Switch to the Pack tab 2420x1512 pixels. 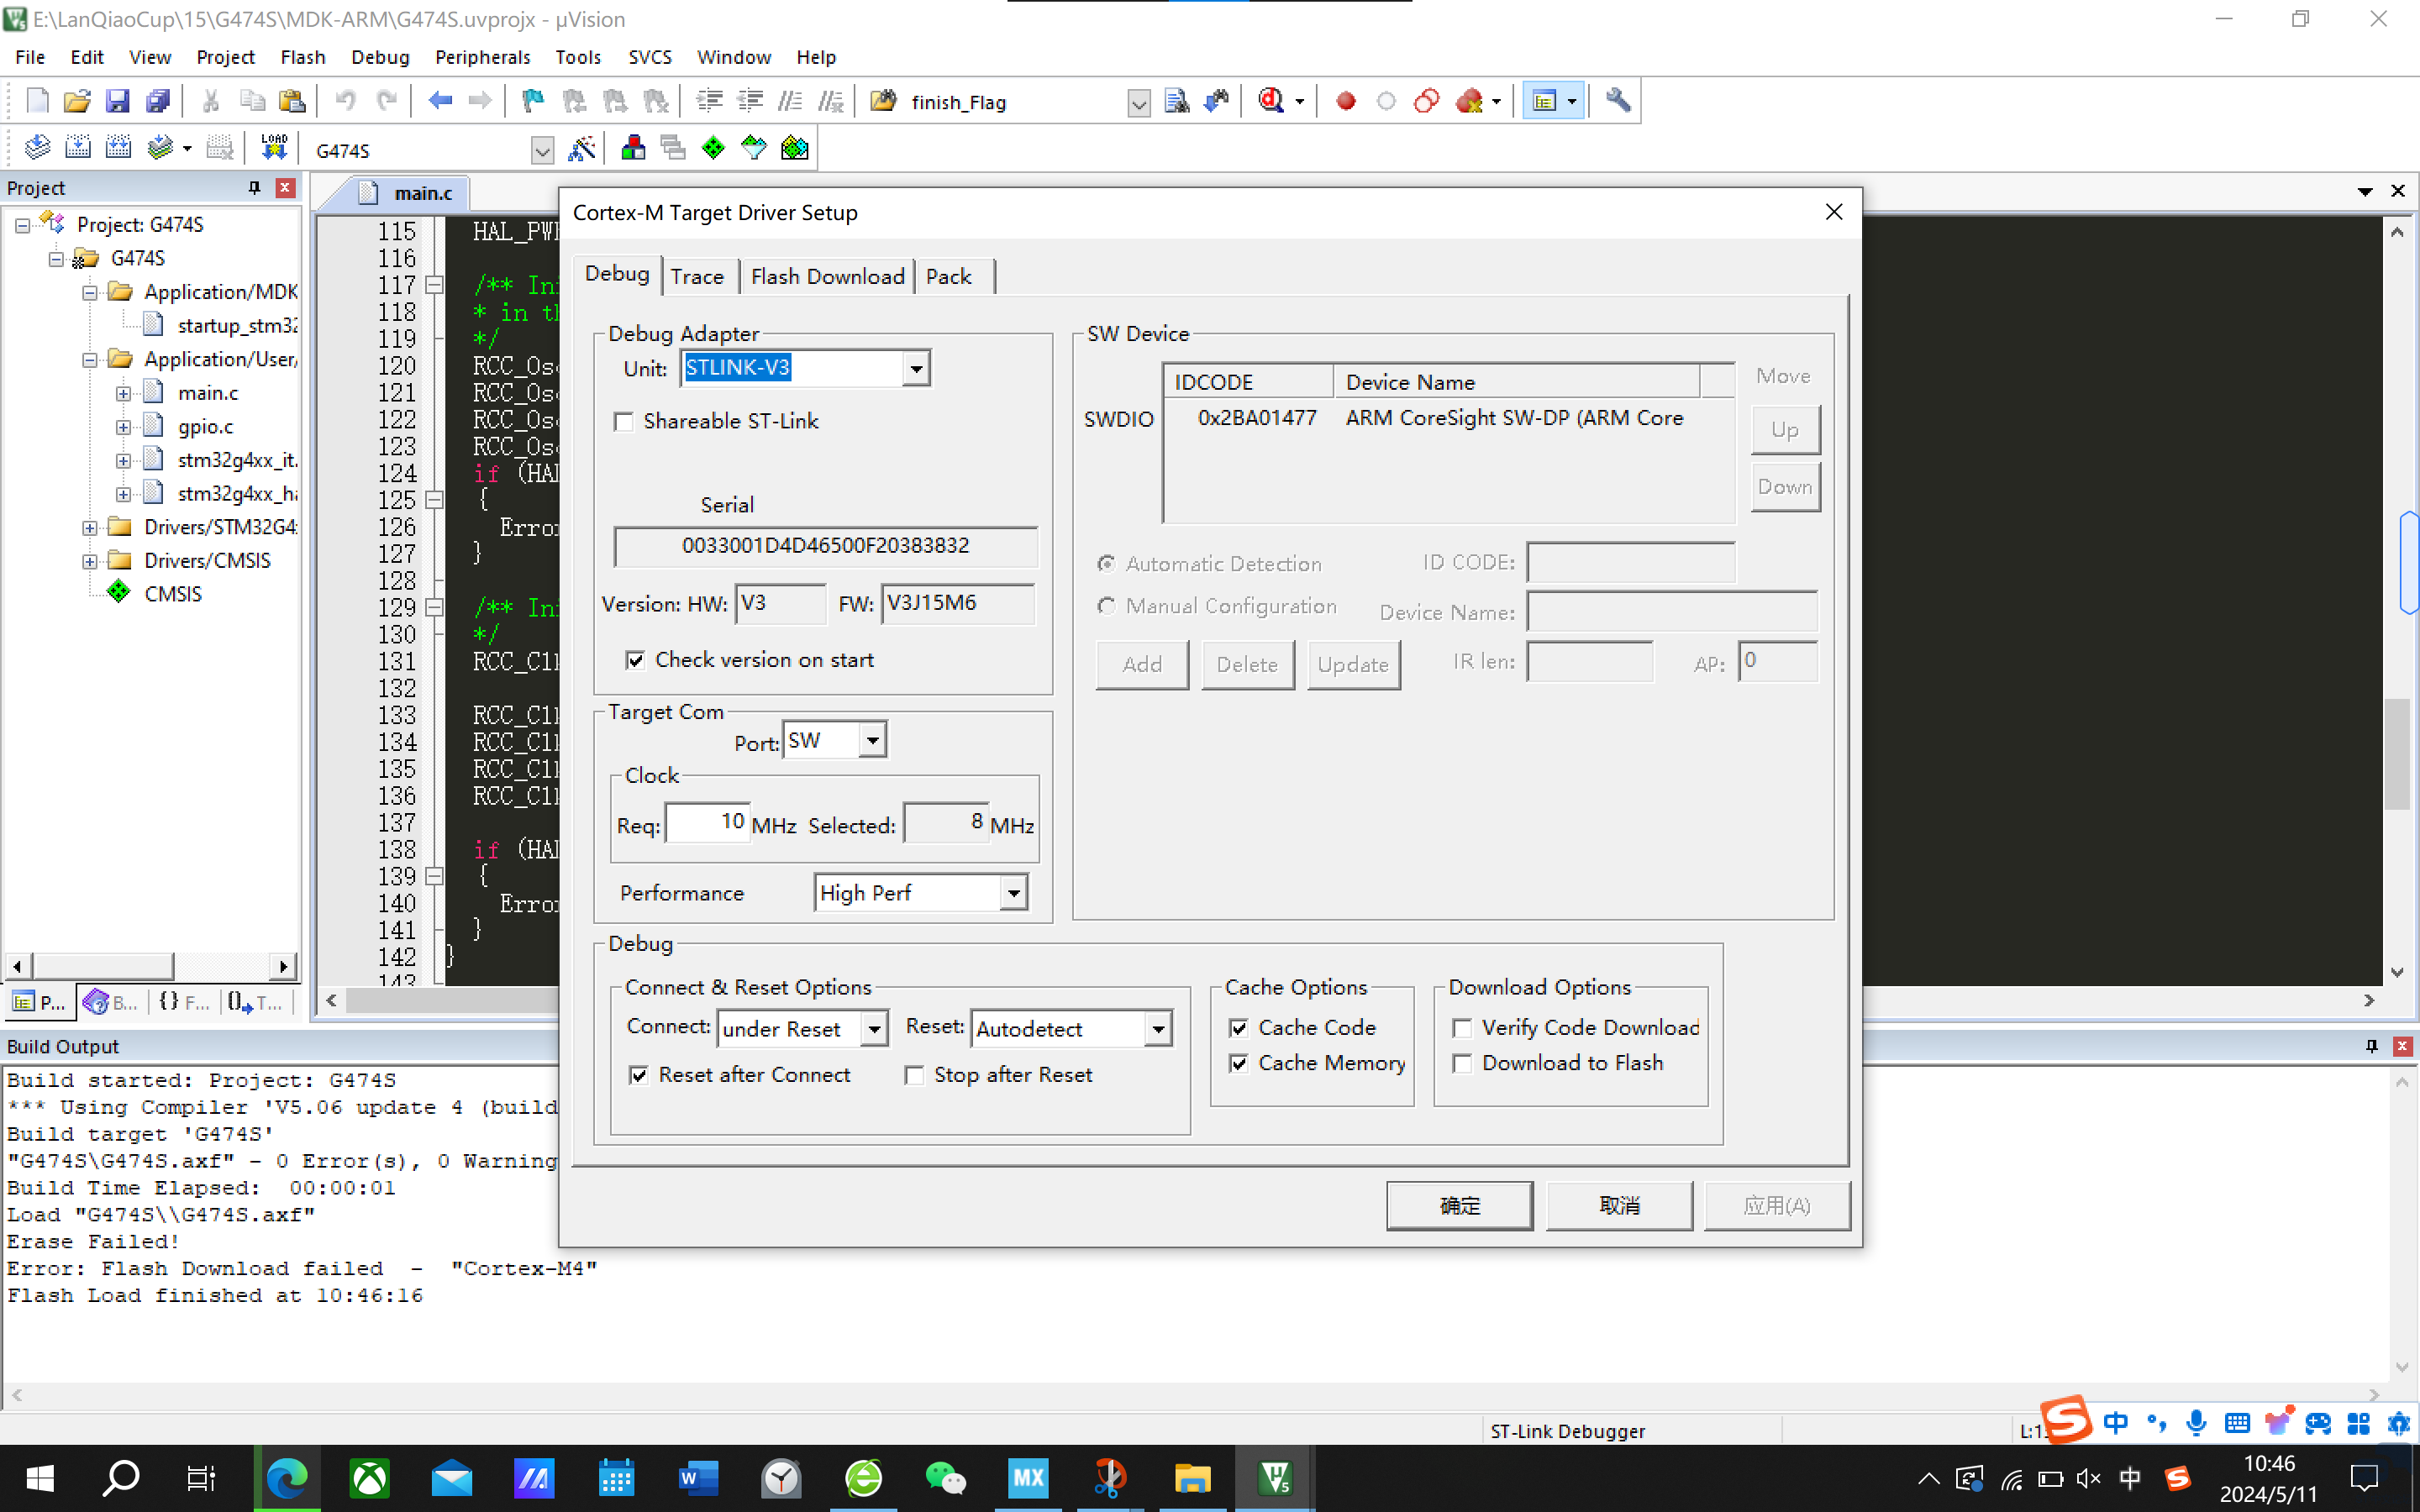[x=948, y=277]
